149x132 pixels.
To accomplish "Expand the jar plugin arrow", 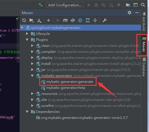I will coord(32,70).
